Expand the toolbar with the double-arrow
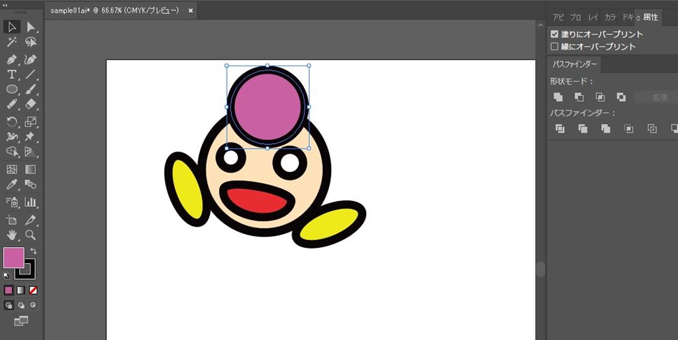This screenshot has width=678, height=340. [6, 5]
